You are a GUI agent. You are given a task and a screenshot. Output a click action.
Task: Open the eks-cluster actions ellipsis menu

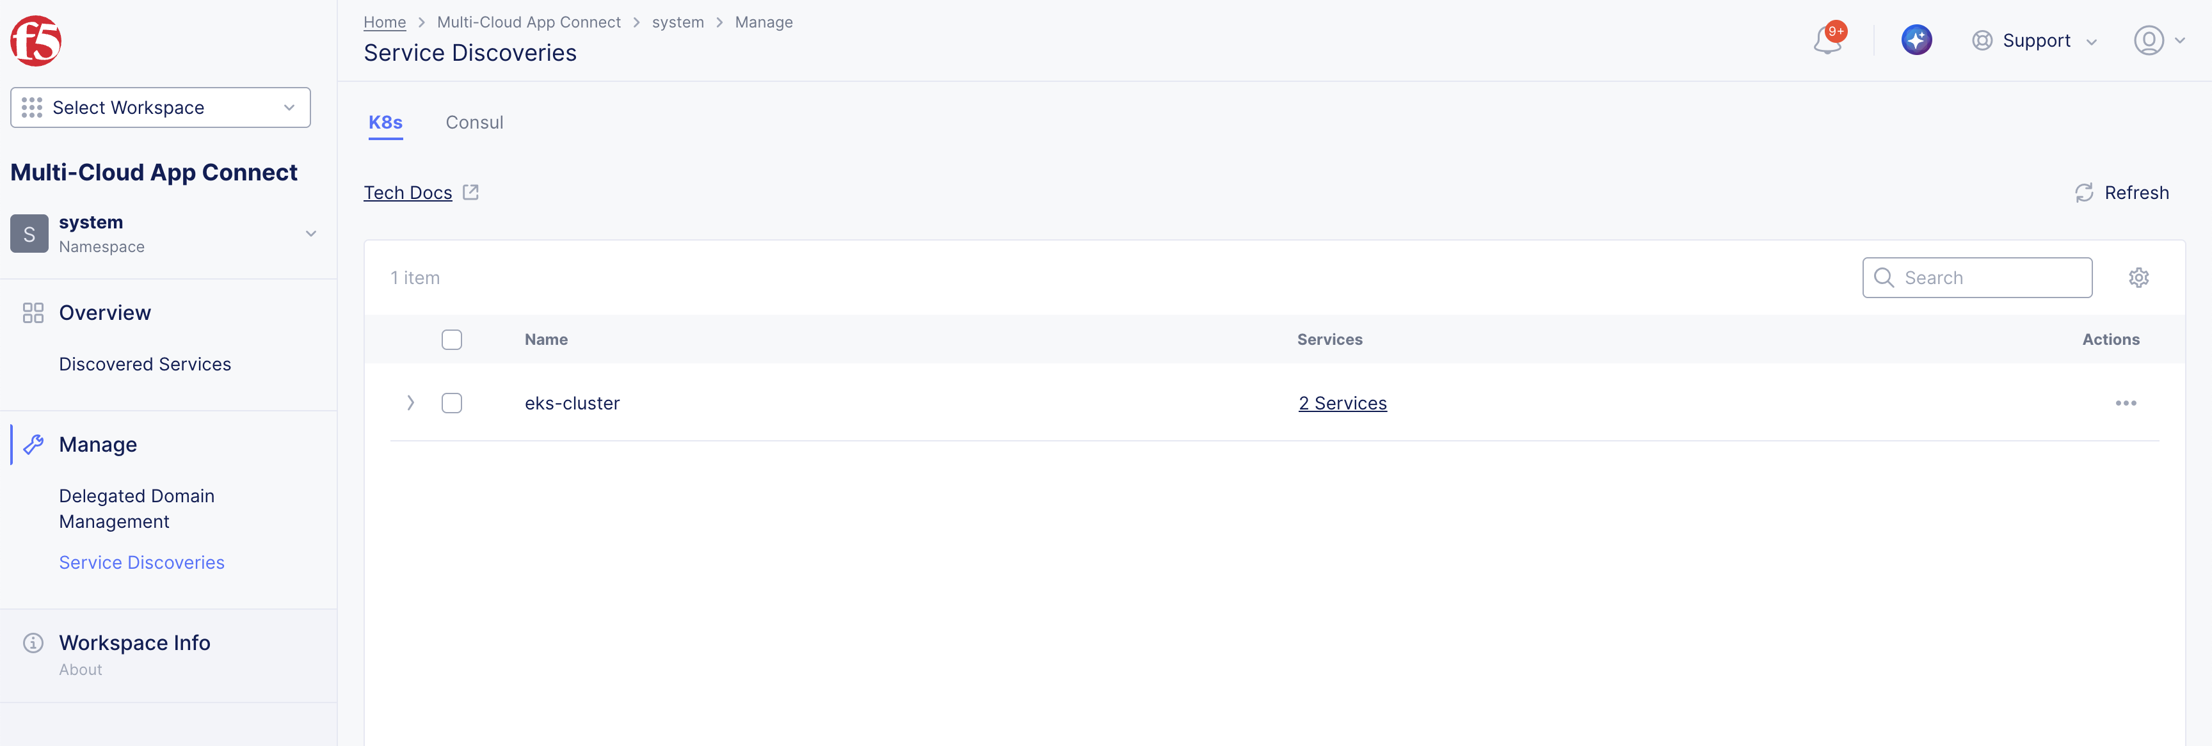click(x=2125, y=404)
